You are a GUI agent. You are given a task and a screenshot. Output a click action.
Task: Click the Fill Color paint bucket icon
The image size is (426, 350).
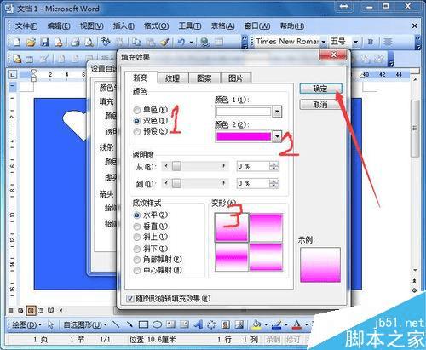click(256, 324)
